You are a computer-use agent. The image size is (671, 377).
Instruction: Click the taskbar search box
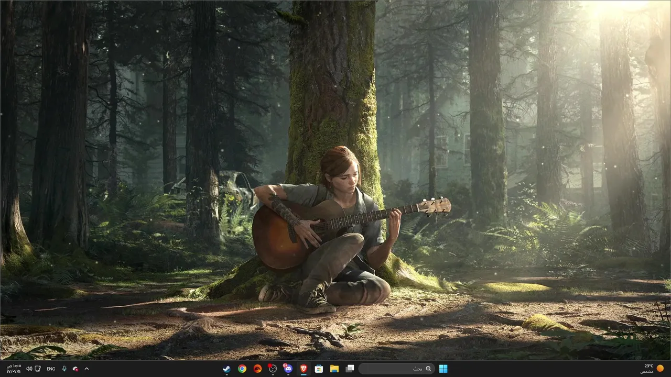(x=397, y=369)
